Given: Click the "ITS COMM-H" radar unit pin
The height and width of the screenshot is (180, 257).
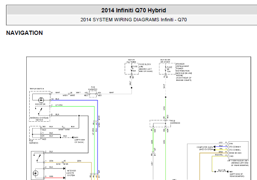Looking at the screenshot, I should pos(235,147).
